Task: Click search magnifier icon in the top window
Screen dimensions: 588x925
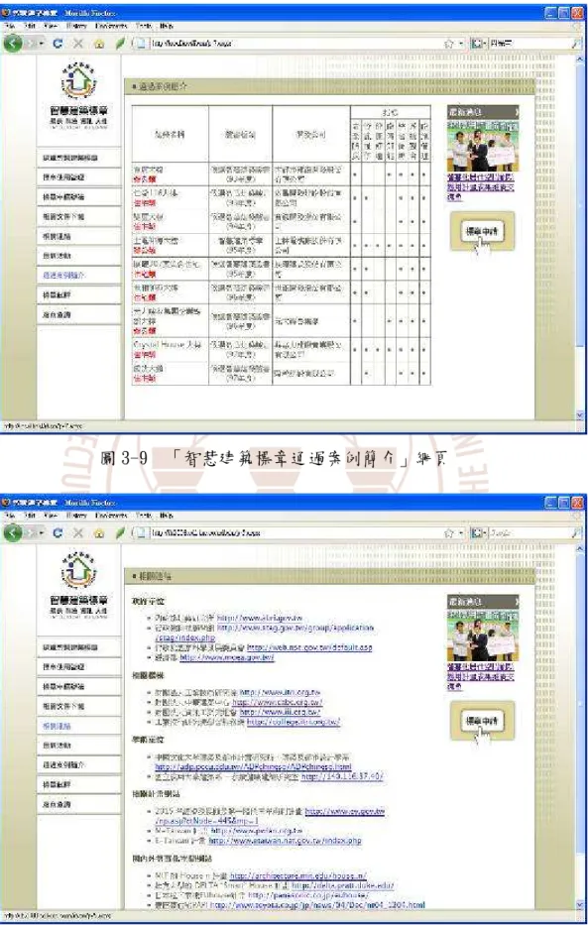Action: click(576, 43)
